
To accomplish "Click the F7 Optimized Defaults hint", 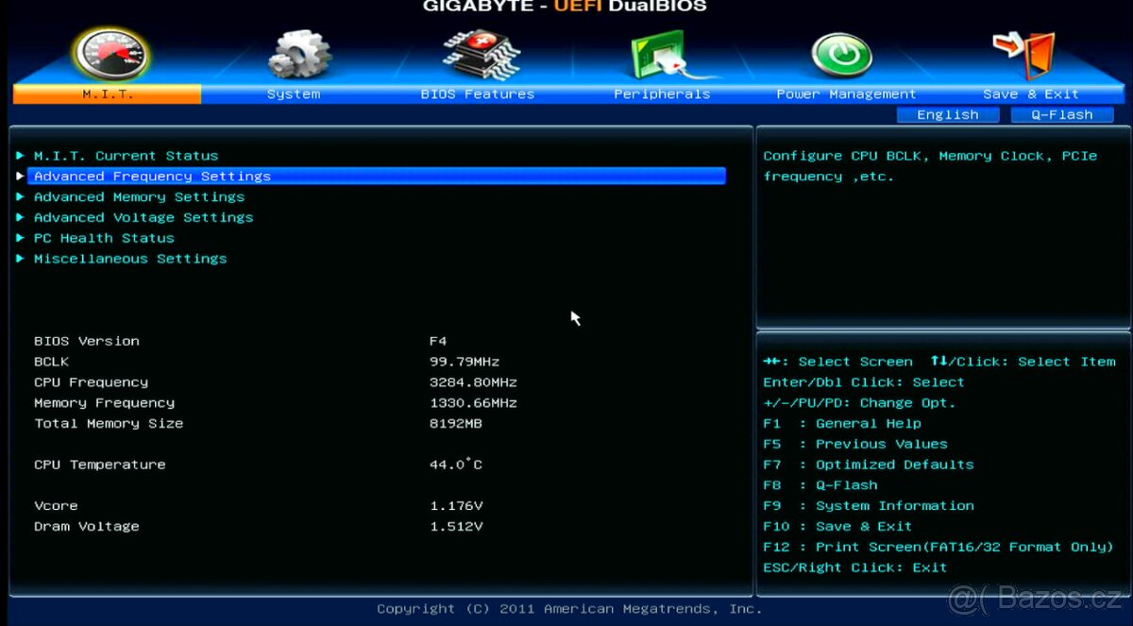I will [x=869, y=465].
